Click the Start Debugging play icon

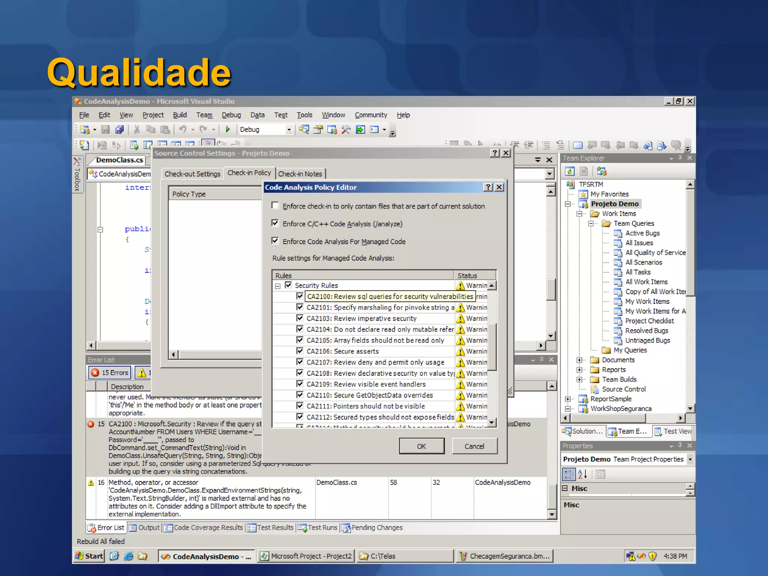click(228, 129)
